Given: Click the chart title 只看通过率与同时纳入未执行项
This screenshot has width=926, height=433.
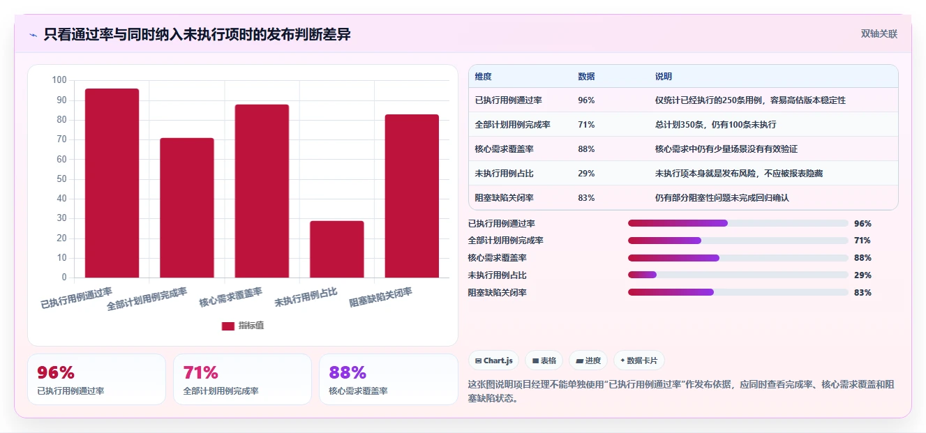Looking at the screenshot, I should click(x=197, y=34).
